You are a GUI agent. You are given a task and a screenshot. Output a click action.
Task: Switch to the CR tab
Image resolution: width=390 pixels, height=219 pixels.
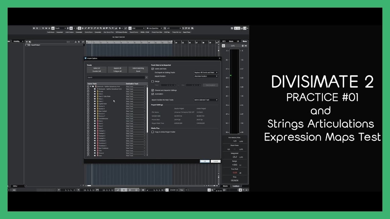pyautogui.click(x=238, y=41)
